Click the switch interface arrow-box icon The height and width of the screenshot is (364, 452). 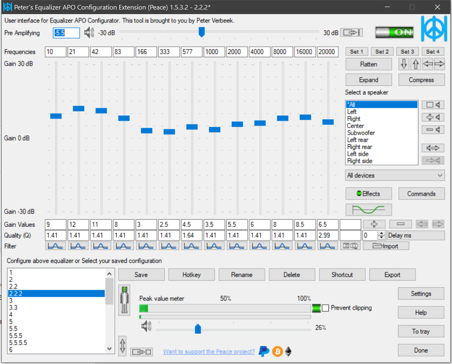[141, 352]
